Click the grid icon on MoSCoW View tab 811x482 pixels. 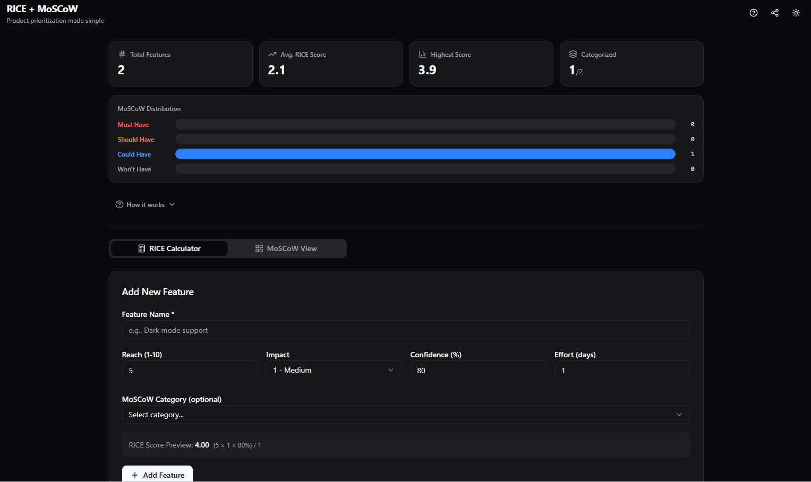tap(259, 248)
